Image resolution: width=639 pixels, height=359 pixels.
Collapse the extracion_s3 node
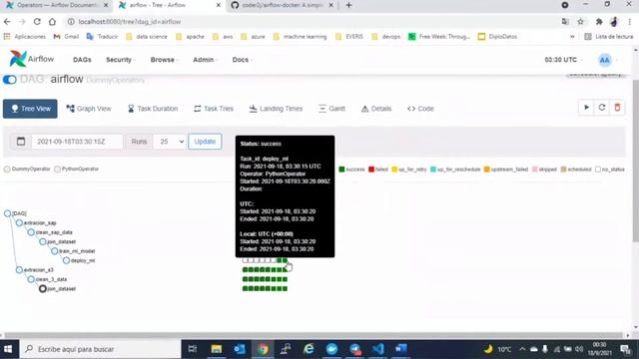point(19,270)
